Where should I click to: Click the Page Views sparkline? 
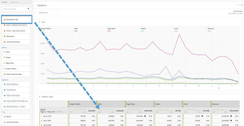pyautogui.click(x=135, y=110)
